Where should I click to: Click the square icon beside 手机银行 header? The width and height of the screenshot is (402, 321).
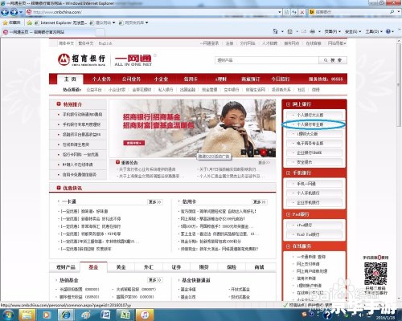tap(288, 173)
